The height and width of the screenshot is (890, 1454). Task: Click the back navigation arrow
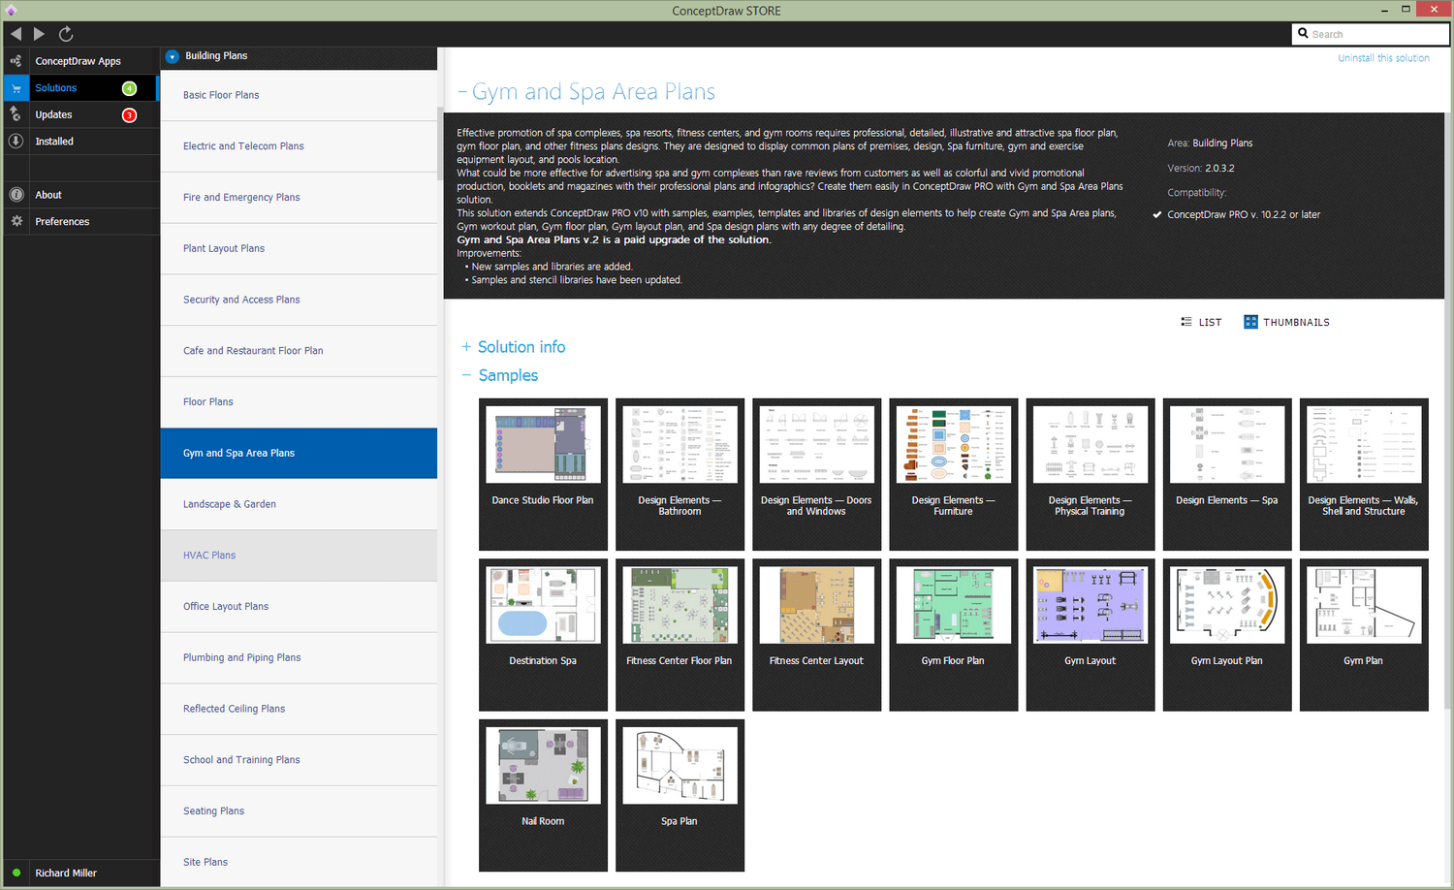point(16,34)
